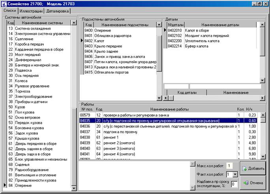The width and height of the screenshot is (270, 194).
Task: Select Система охлаждения in systems list
Action: click(33, 29)
